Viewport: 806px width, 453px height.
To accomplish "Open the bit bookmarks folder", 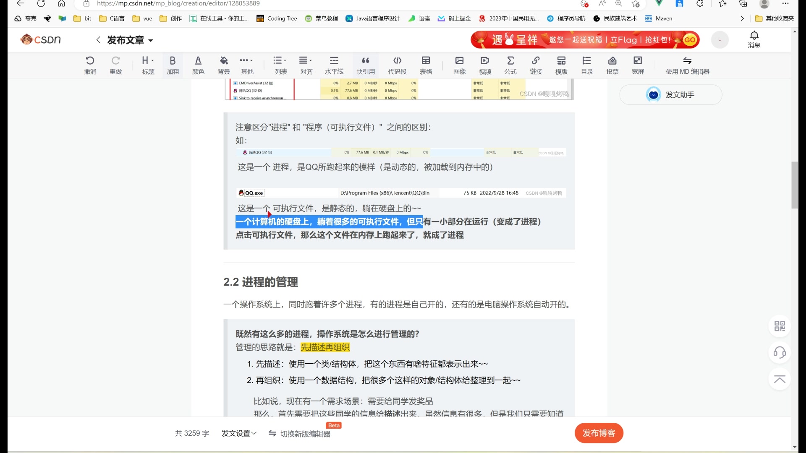I will click(x=82, y=18).
